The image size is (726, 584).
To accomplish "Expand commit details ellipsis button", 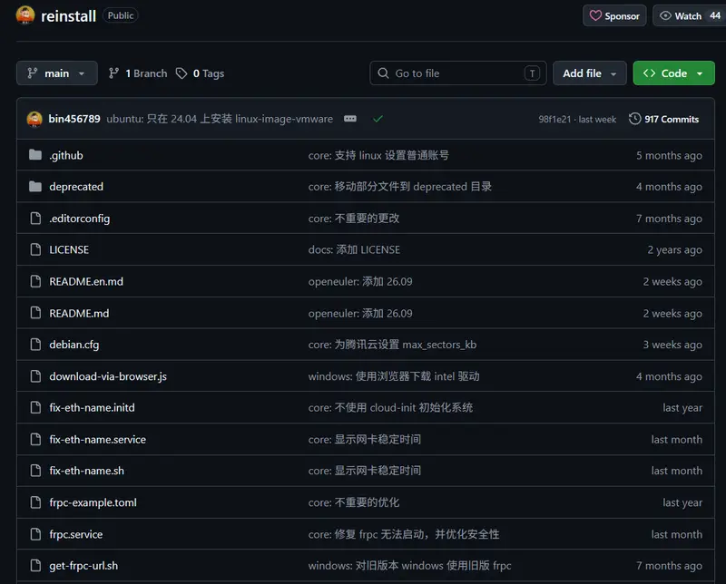I will click(x=350, y=119).
